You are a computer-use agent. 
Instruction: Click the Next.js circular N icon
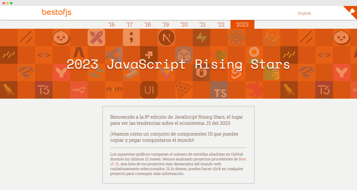pos(166,38)
